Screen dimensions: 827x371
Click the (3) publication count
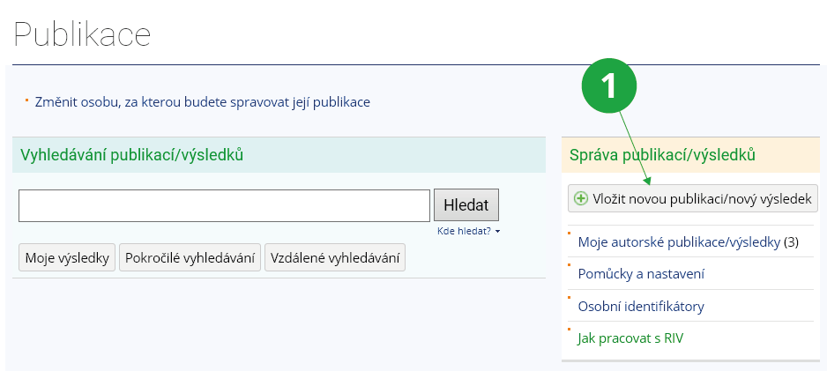coord(791,241)
